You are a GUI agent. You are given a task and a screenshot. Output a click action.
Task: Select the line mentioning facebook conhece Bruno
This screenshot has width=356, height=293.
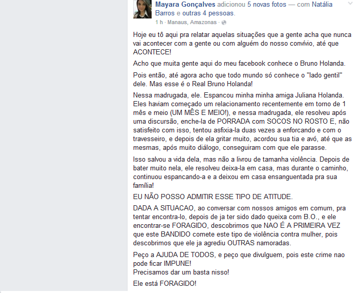coord(239,64)
